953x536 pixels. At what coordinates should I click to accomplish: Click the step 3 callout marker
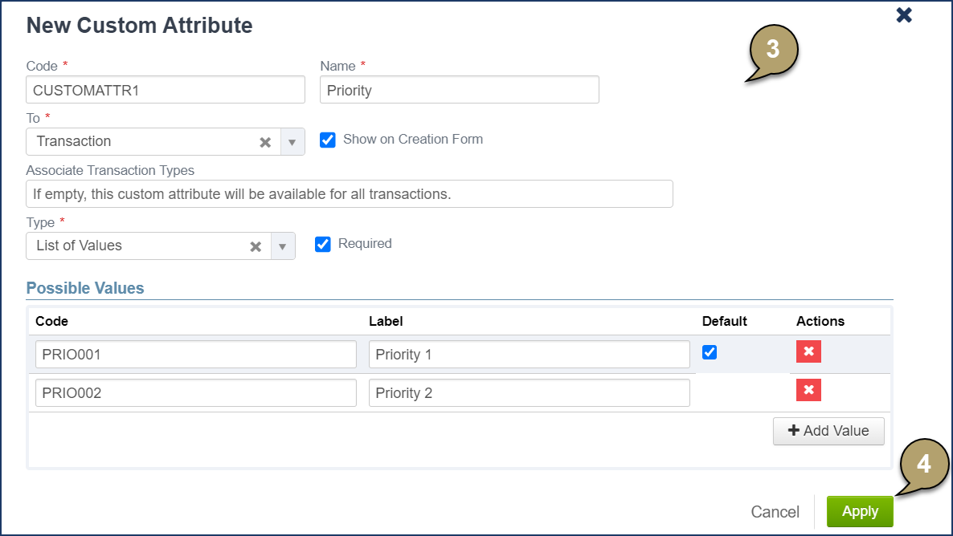(772, 51)
